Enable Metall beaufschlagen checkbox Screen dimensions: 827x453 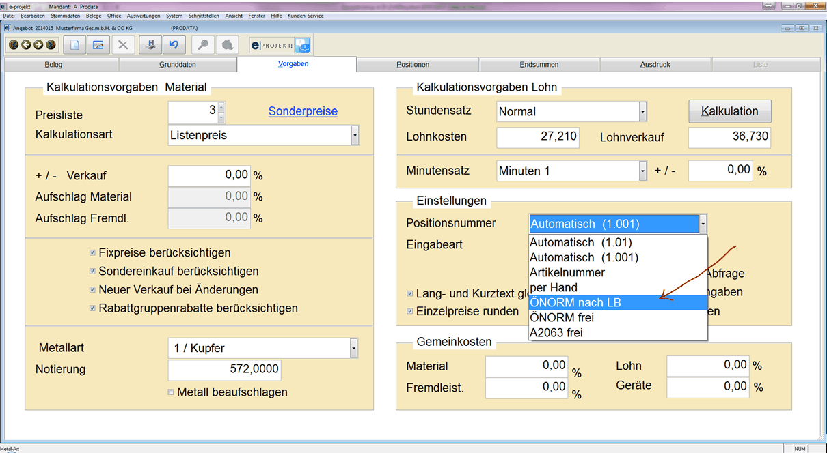[x=171, y=392]
